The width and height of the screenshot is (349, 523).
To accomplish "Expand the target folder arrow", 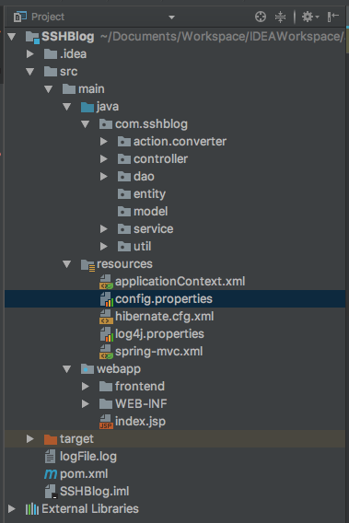I will (x=30, y=438).
